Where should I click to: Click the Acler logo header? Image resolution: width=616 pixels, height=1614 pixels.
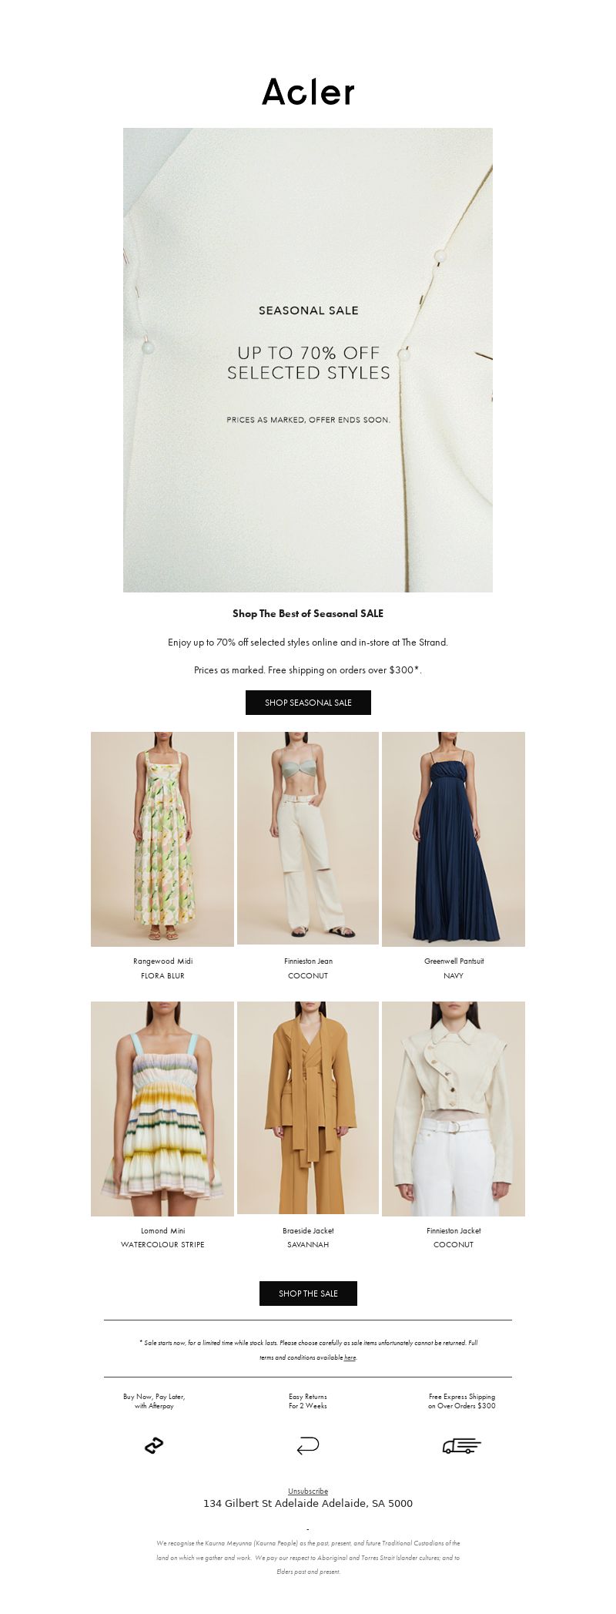pos(308,92)
